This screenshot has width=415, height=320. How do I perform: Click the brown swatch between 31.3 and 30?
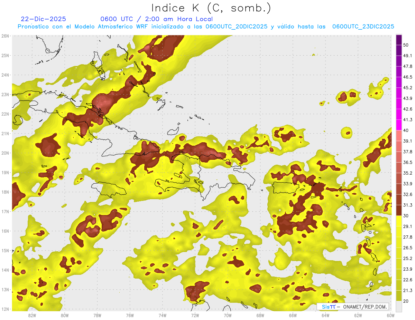[x=399, y=211]
